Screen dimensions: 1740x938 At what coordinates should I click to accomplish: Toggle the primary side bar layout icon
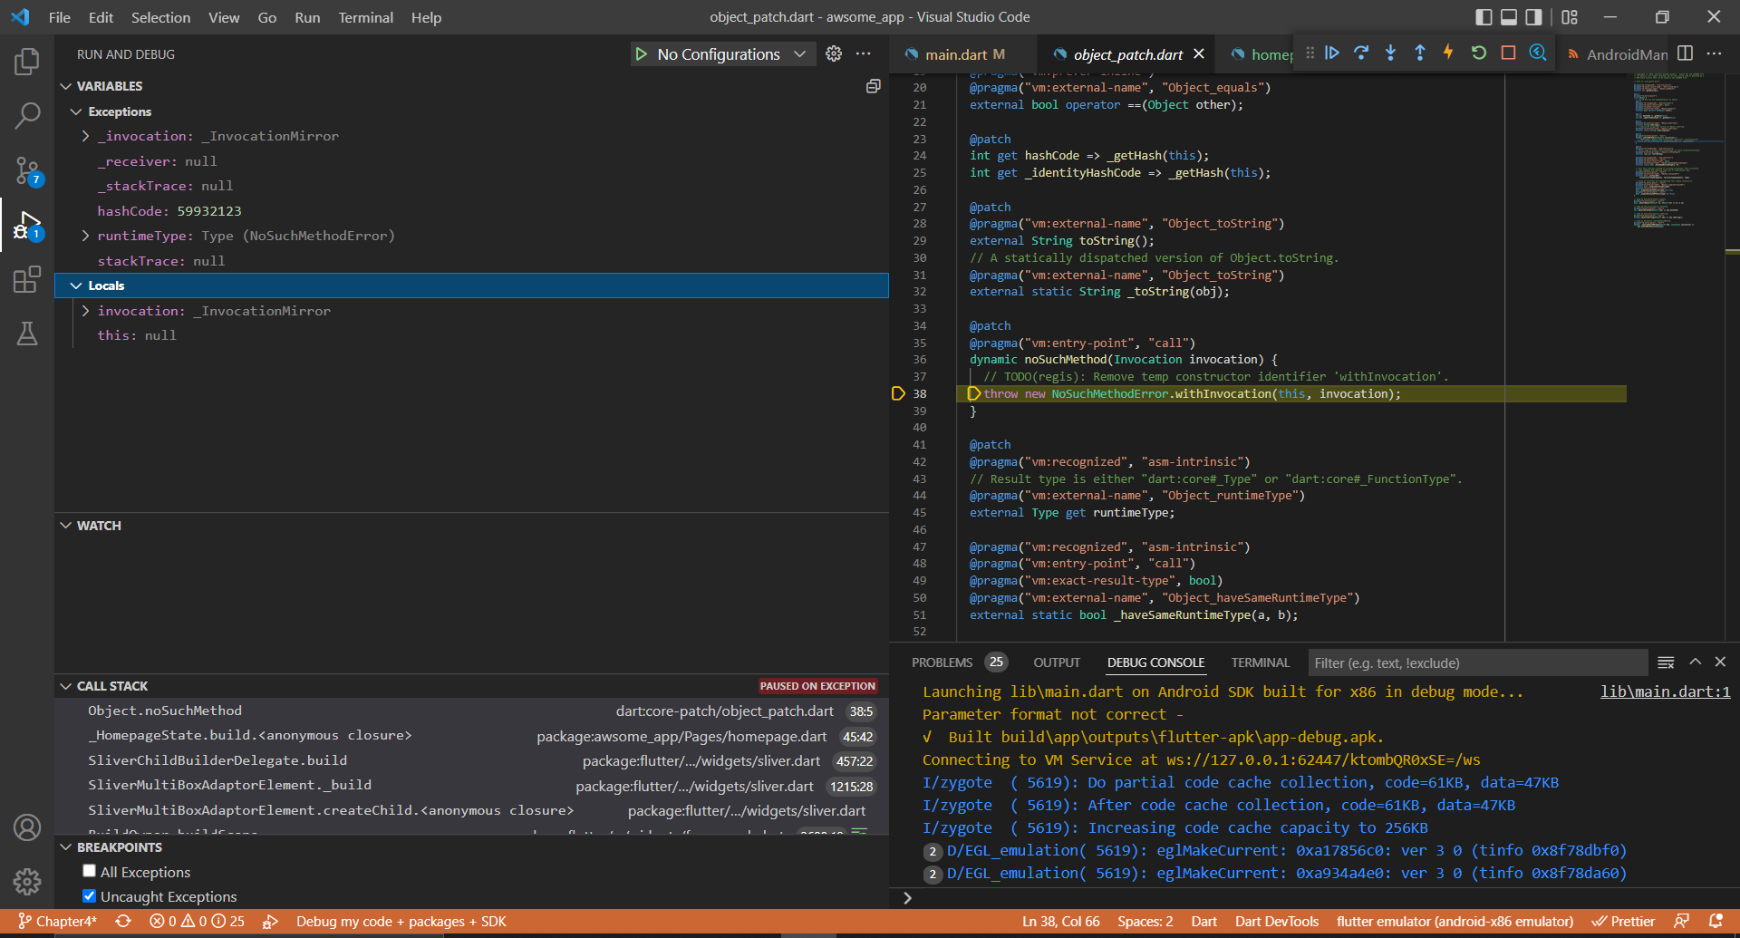coord(1484,17)
